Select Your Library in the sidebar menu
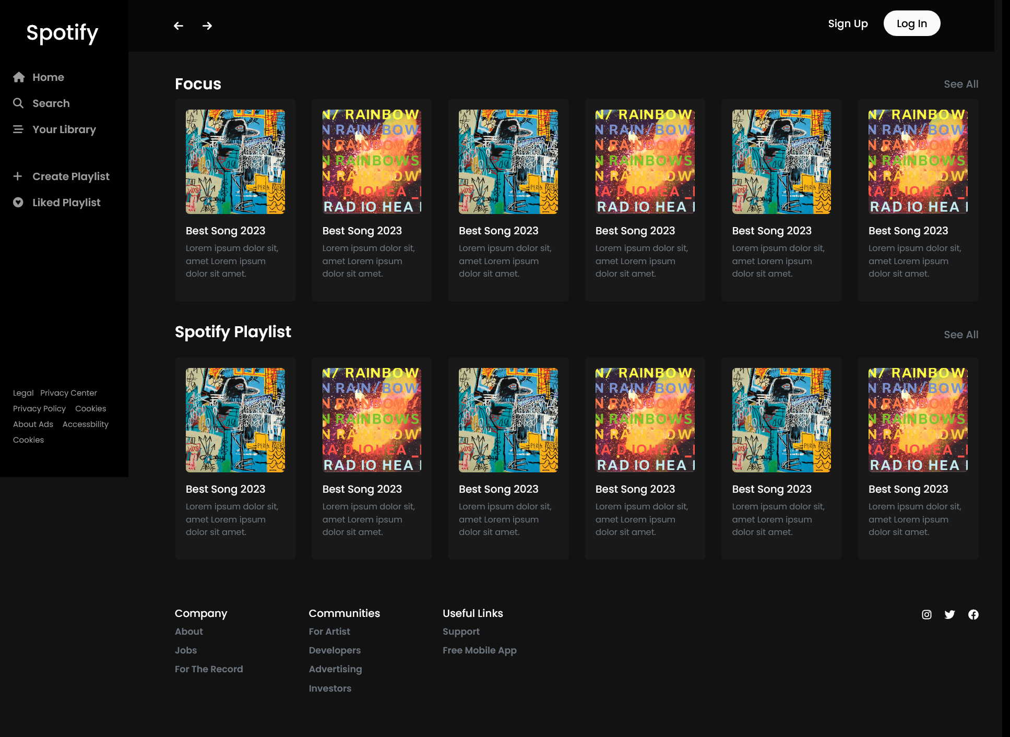This screenshot has width=1010, height=737. (64, 129)
